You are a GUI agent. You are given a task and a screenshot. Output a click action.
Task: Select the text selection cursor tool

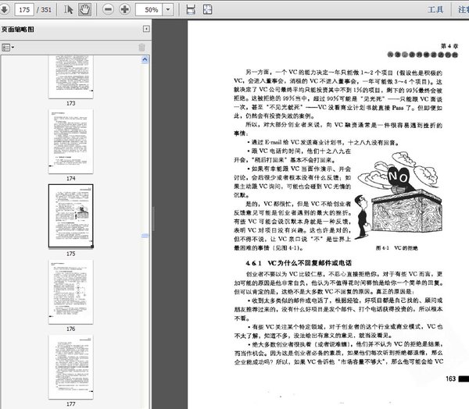point(68,9)
